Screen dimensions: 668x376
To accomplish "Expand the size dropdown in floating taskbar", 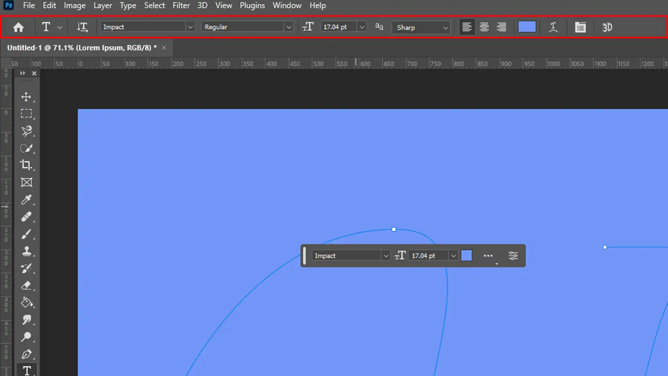I will [x=453, y=256].
